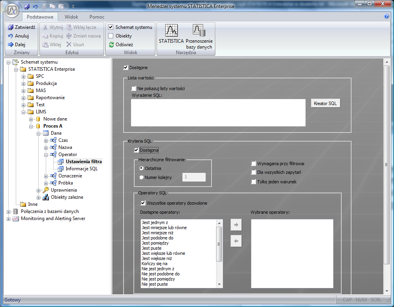Viewport: 394px width, 307px height.
Task: Open the Pomoc ribbon tab
Action: pyautogui.click(x=97, y=17)
